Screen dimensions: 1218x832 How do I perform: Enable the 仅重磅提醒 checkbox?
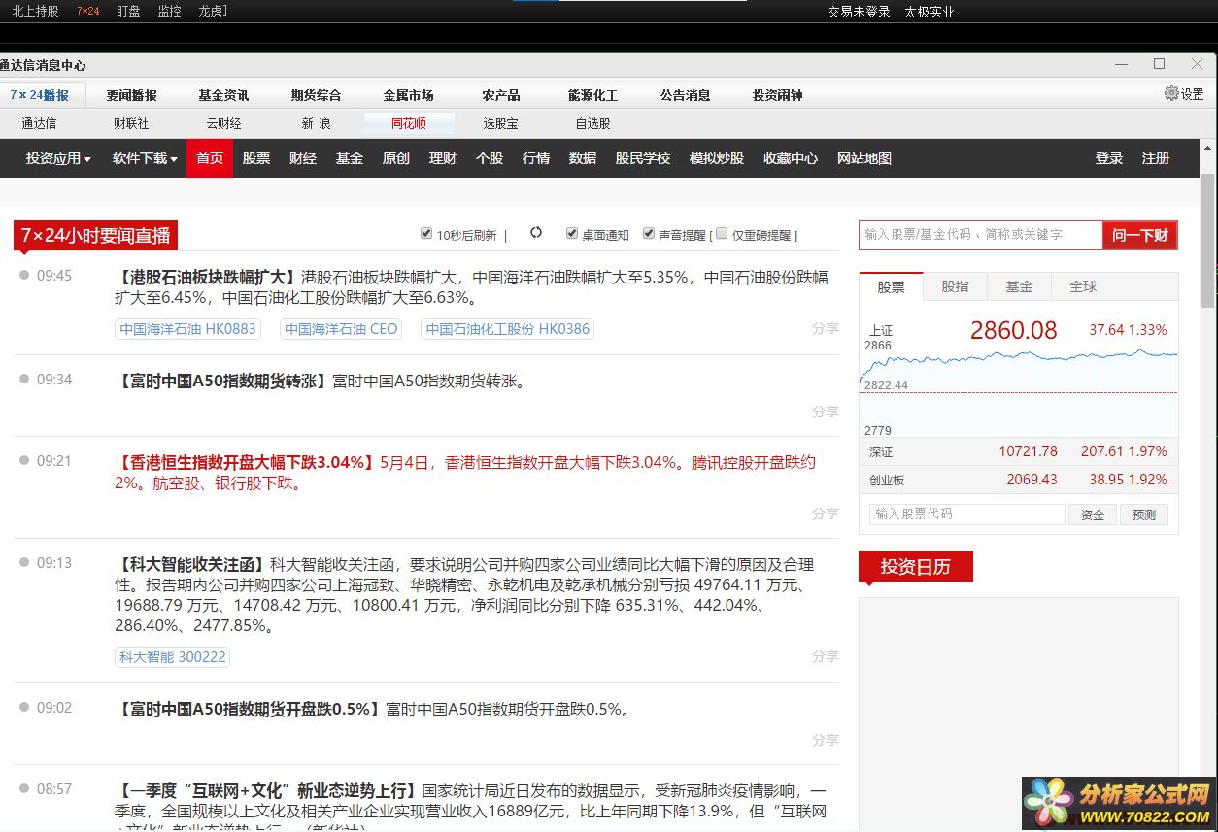coord(721,234)
